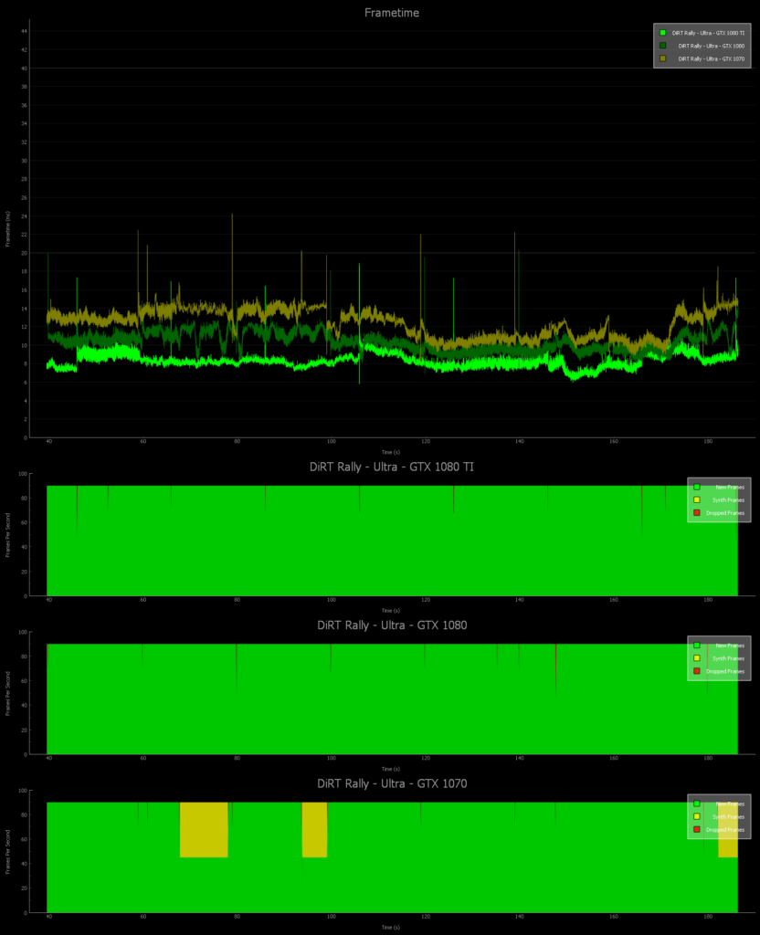Click the 'DiRT Rally - Ultra - GTX 1080' chart title
760x935 pixels.
391,625
